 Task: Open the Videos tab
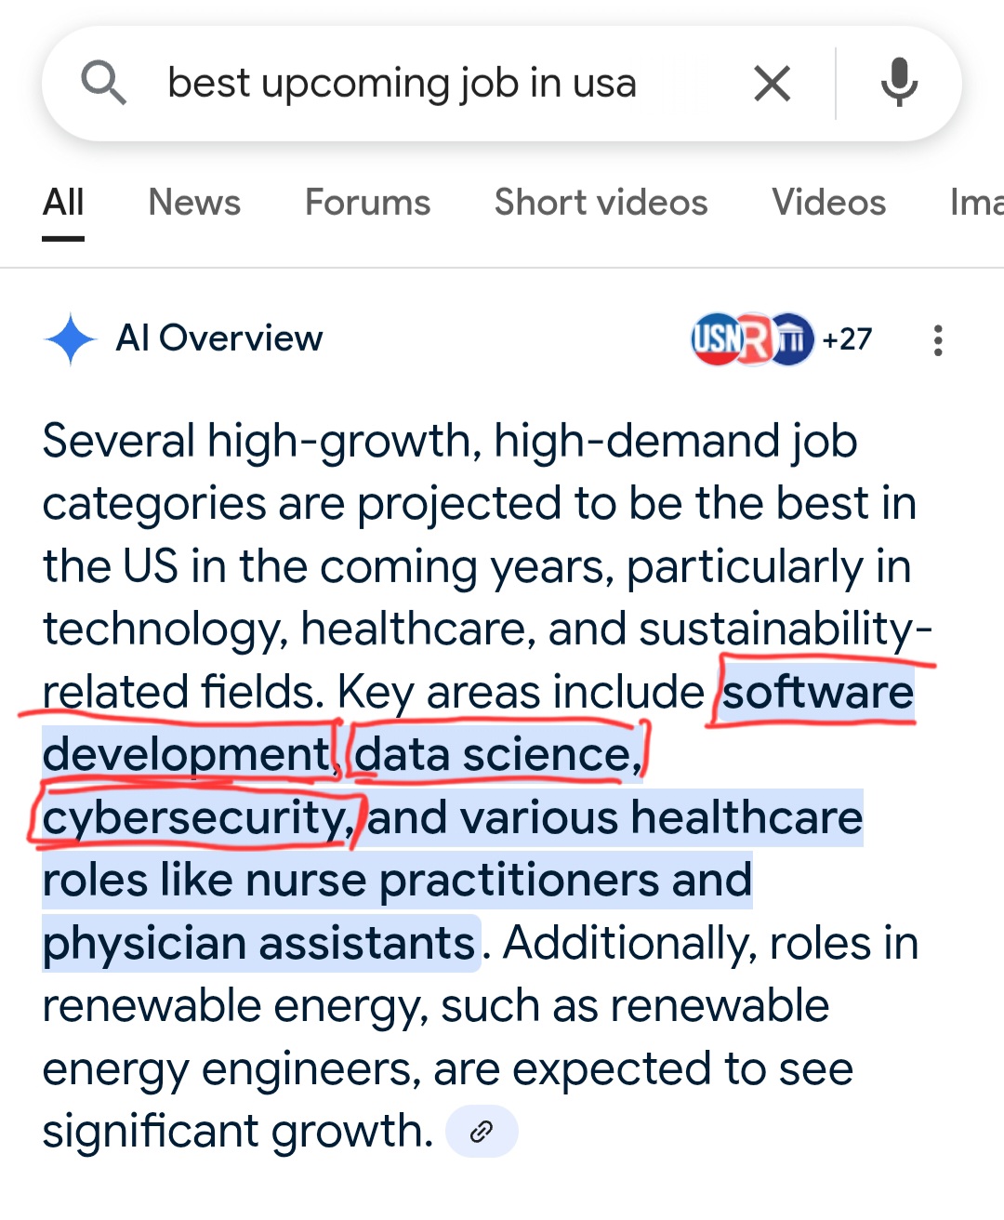828,203
